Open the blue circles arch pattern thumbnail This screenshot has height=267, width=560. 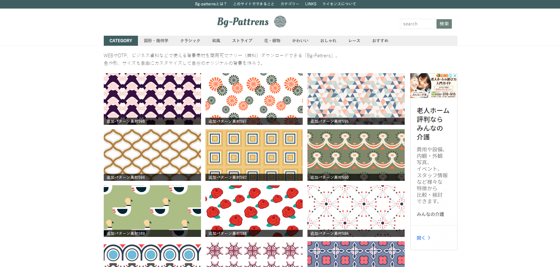pos(152,254)
